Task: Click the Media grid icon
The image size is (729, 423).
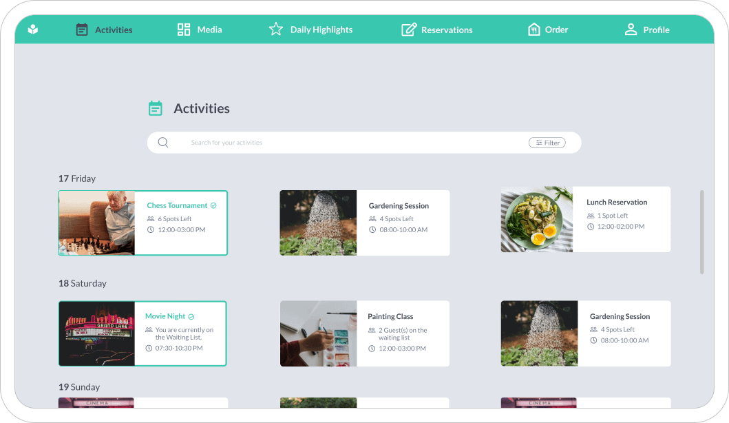Action: 184,30
